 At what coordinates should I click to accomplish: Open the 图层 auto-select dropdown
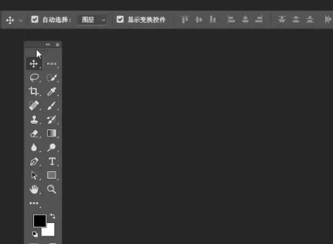tap(92, 20)
